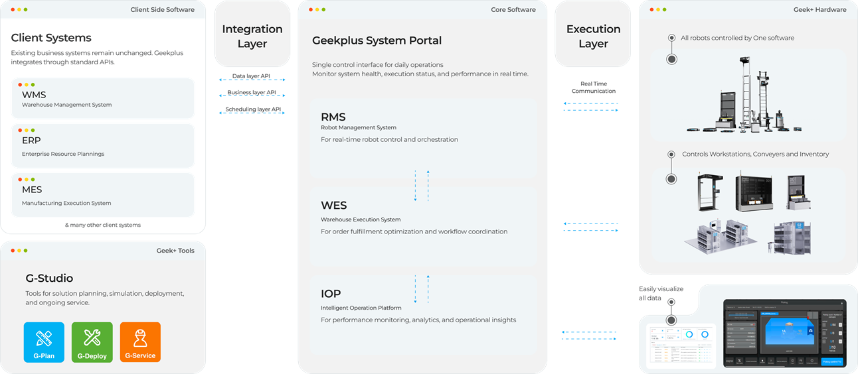The width and height of the screenshot is (858, 374).
Task: Click the order fulfillment optimization description
Action: click(414, 231)
